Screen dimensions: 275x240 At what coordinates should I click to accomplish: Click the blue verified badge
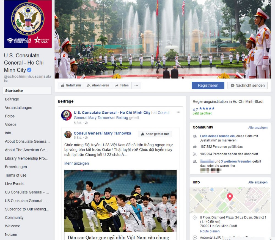point(29,70)
